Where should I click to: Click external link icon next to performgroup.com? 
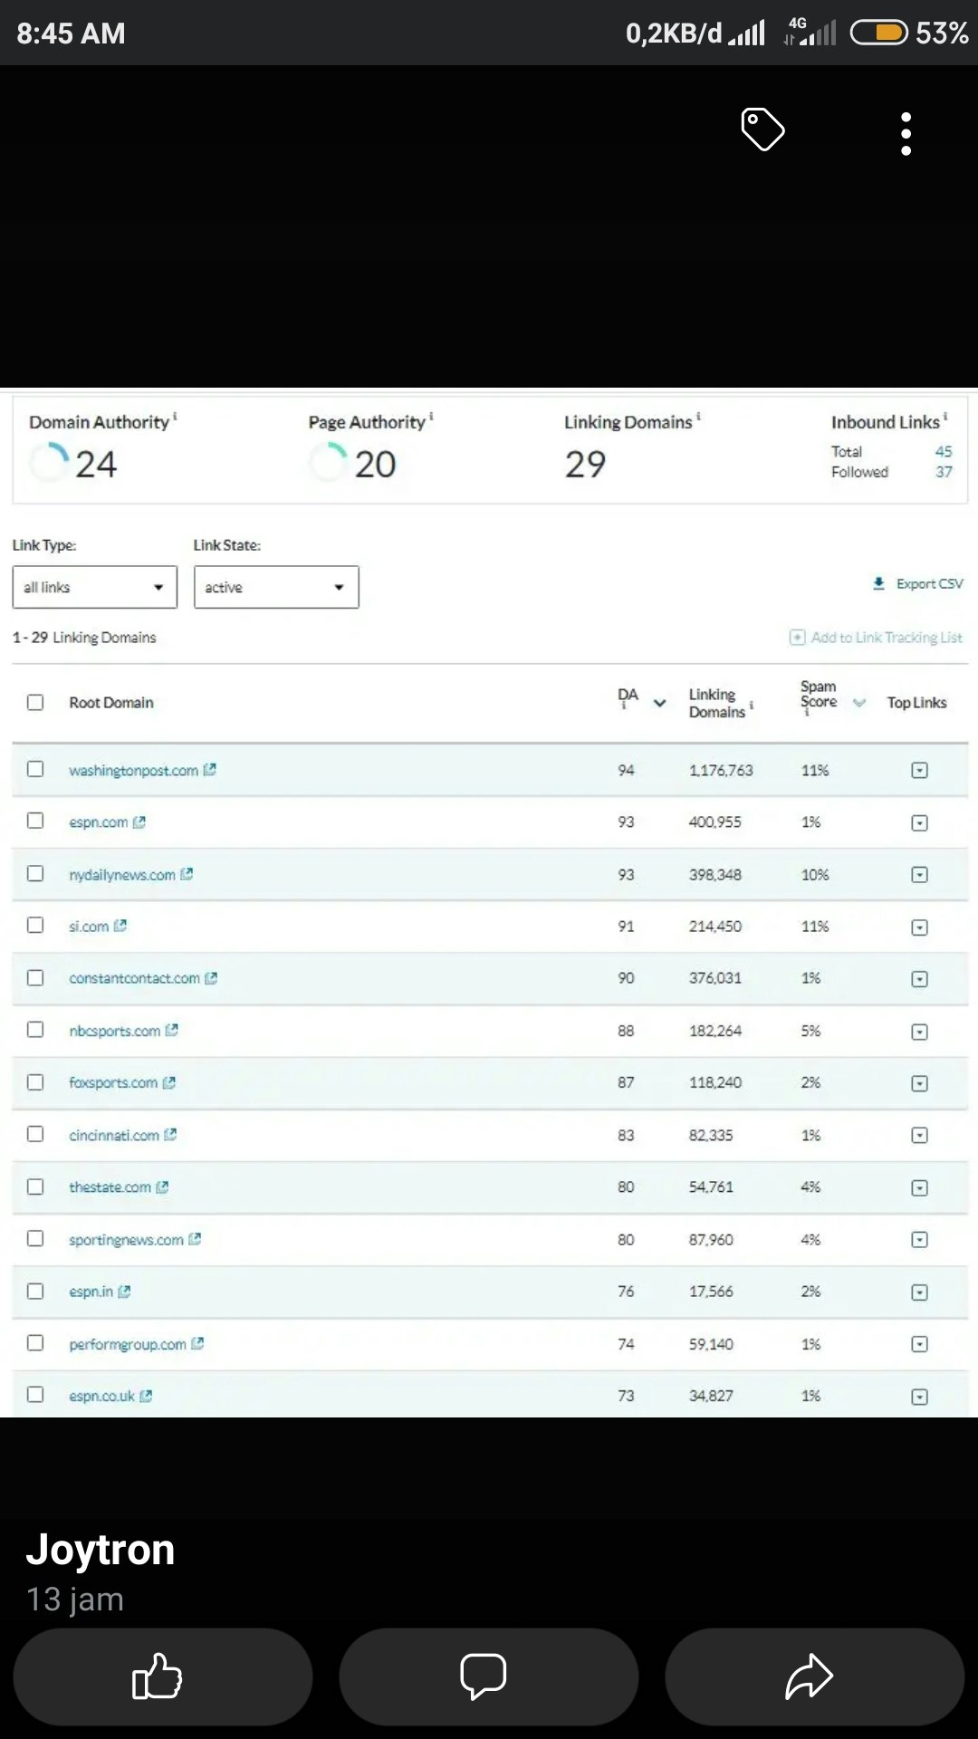tap(197, 1343)
